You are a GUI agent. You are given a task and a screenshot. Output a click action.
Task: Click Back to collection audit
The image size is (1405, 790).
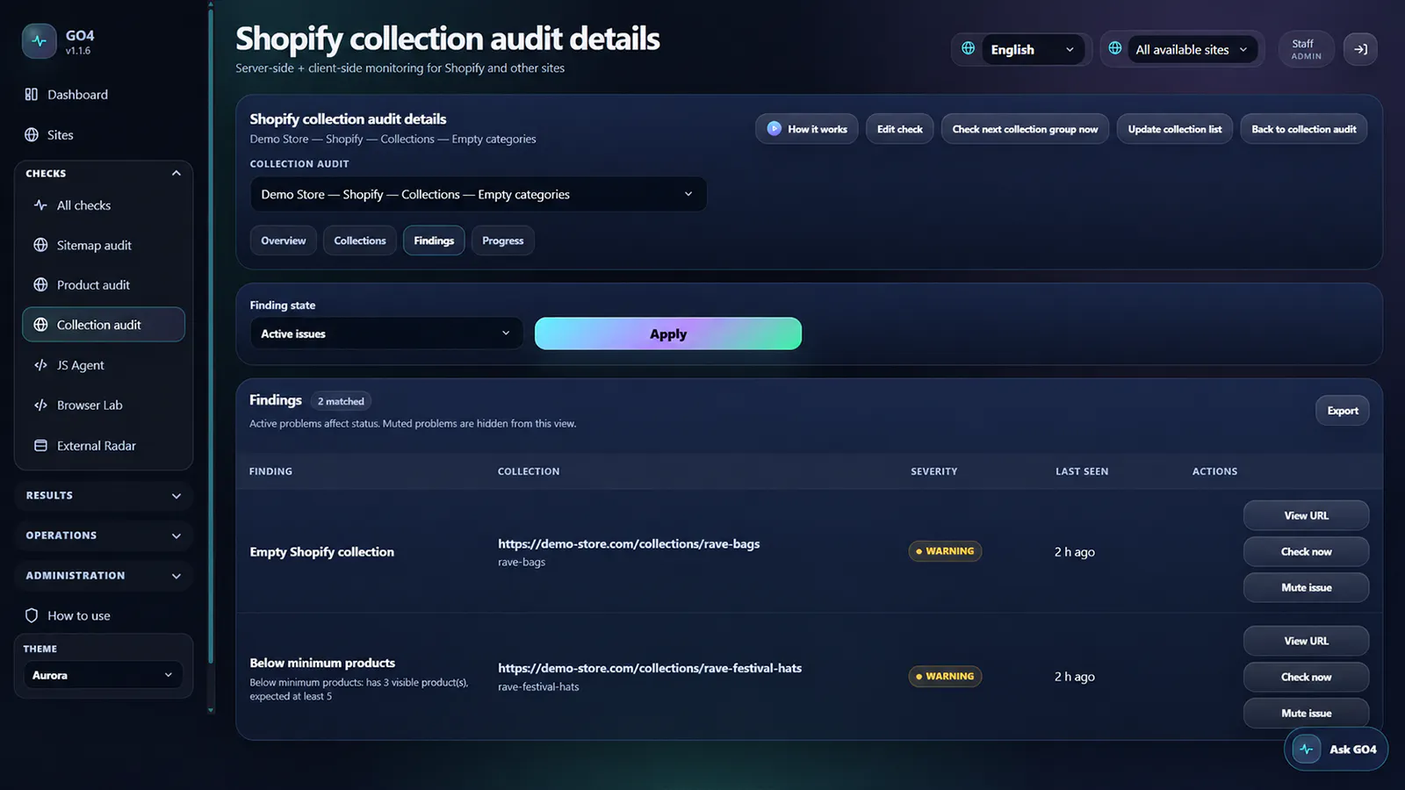[1304, 129]
